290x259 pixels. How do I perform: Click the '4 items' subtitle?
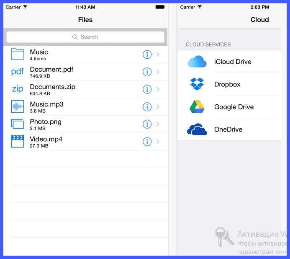pos(38,59)
